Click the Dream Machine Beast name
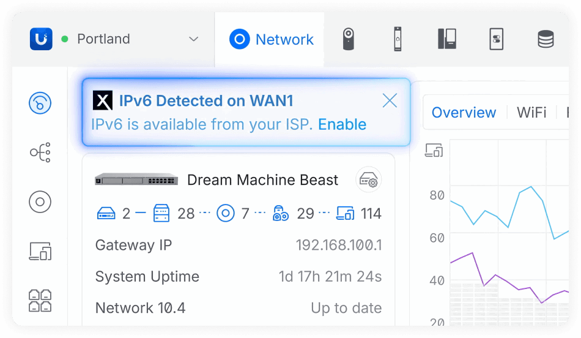Image resolution: width=581 pixels, height=338 pixels. tap(262, 180)
